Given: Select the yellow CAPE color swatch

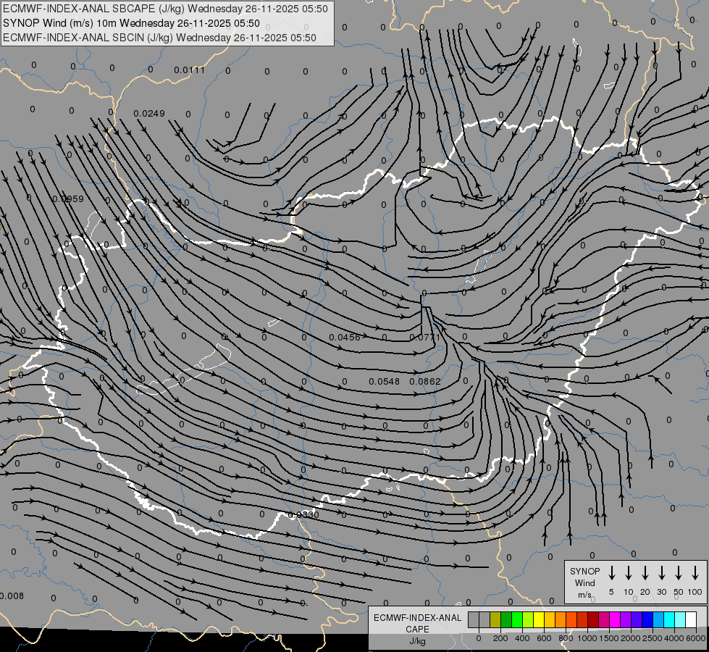Looking at the screenshot, I should (x=539, y=620).
